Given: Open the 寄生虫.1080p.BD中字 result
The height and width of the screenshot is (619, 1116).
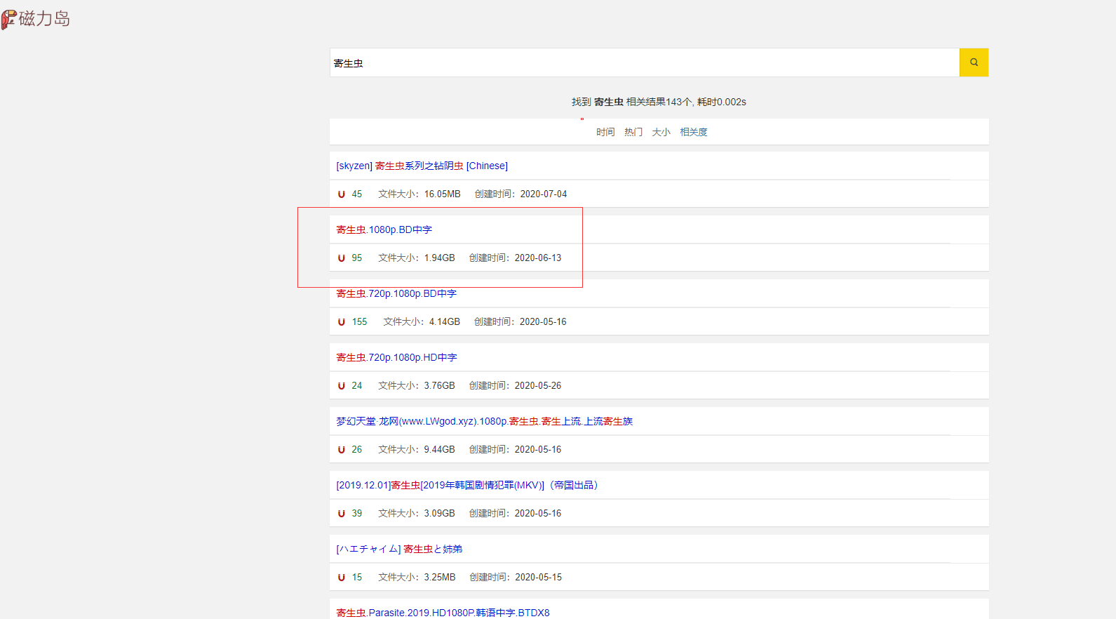Looking at the screenshot, I should click(x=384, y=229).
